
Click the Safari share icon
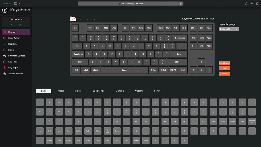246,4
